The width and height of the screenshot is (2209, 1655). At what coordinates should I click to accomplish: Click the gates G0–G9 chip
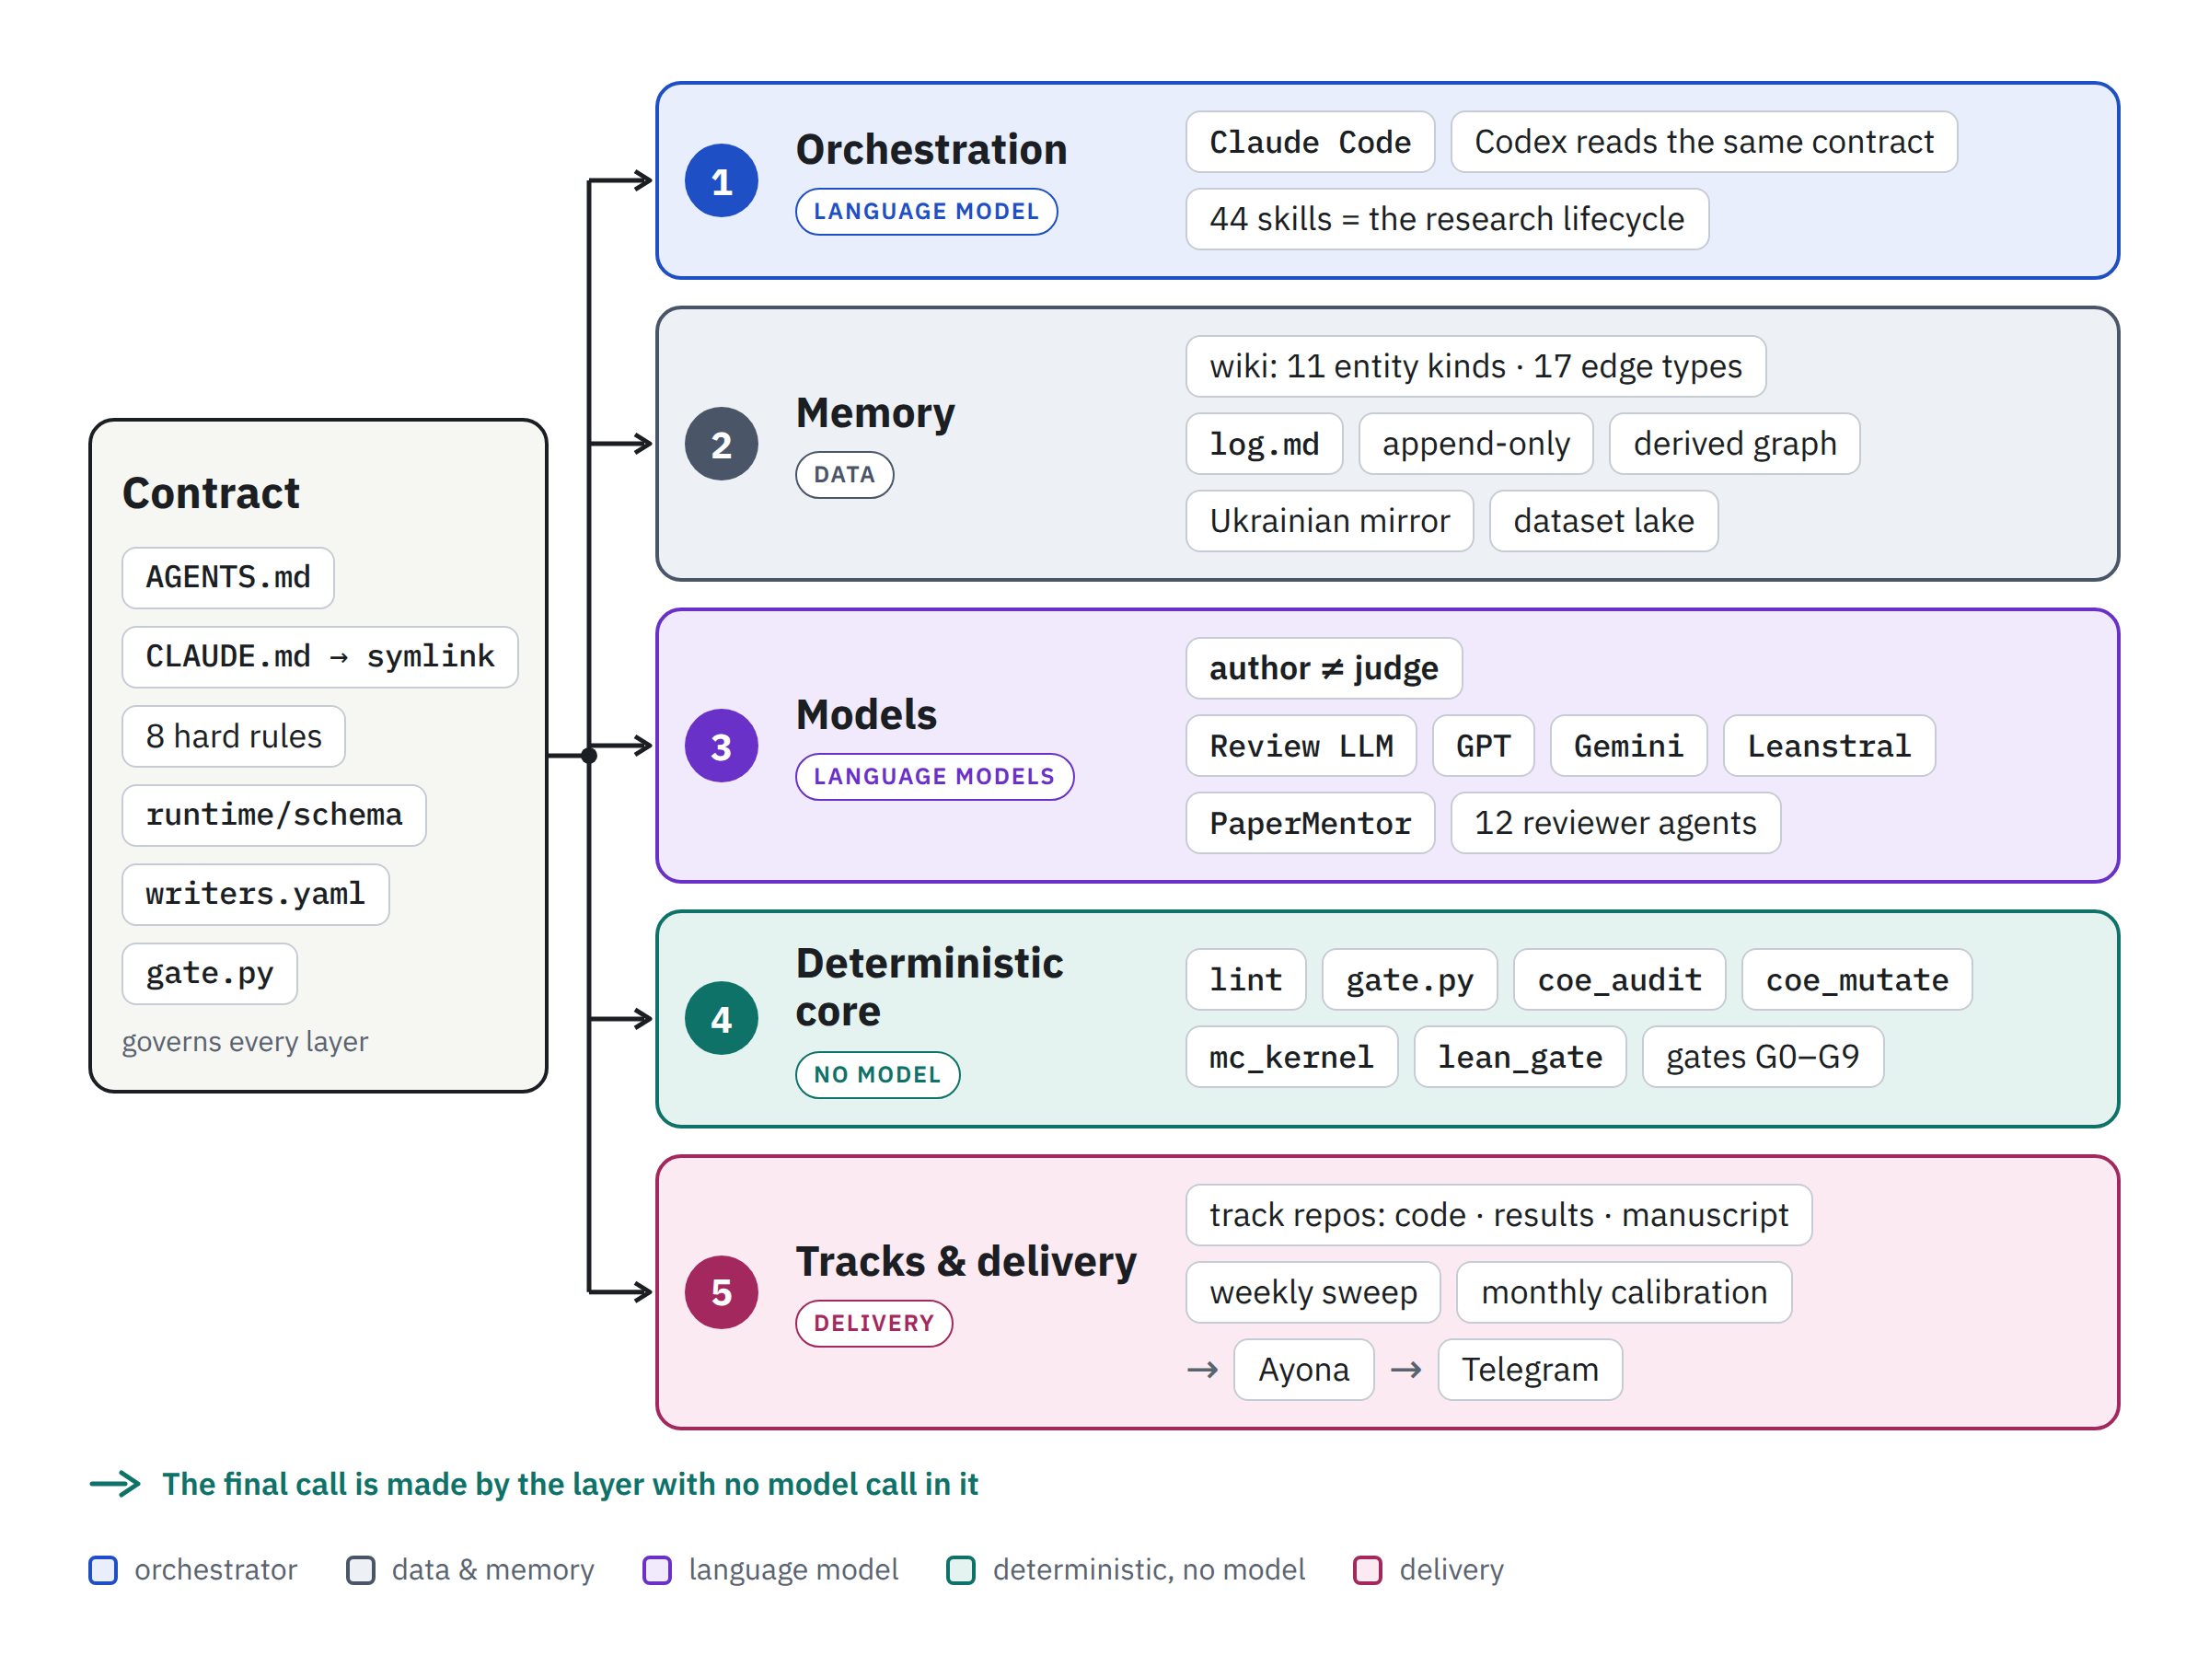pyautogui.click(x=1764, y=1057)
